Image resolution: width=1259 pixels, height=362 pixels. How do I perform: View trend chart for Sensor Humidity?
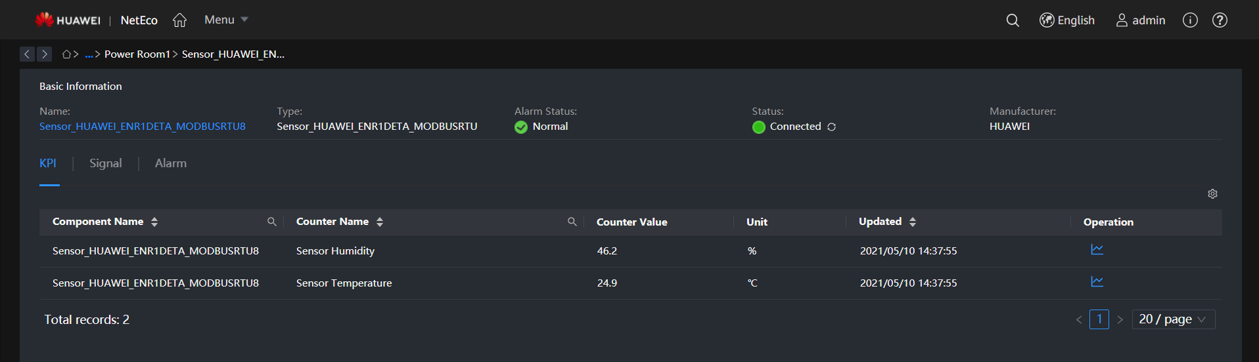pyautogui.click(x=1097, y=249)
